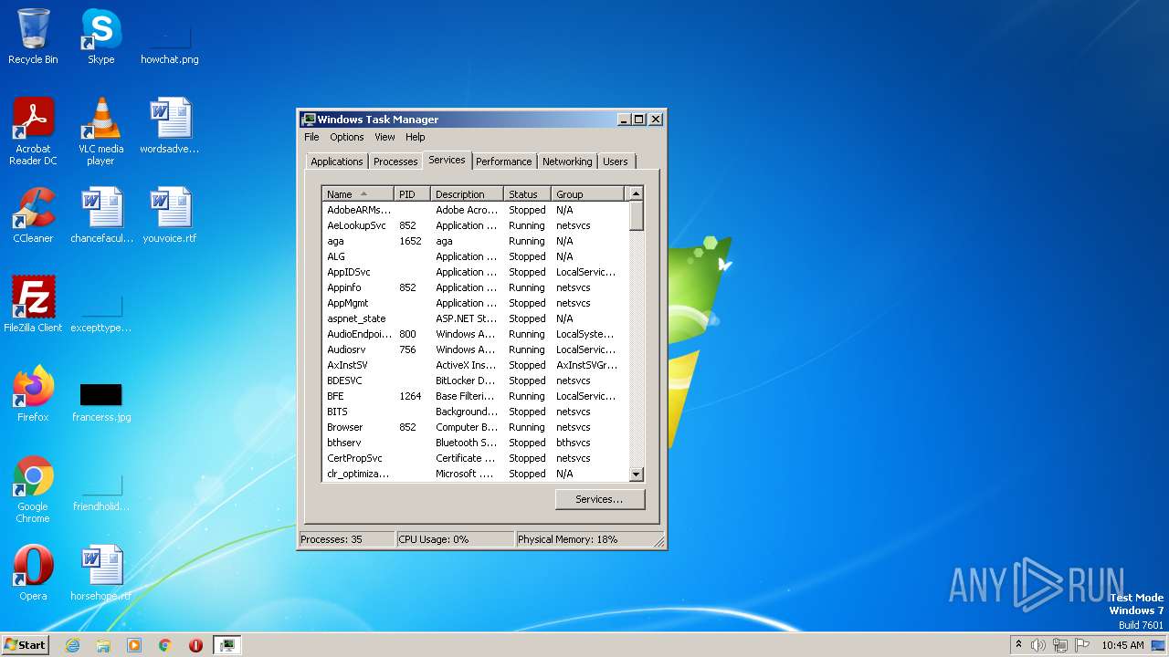Click the services list scrollbar thumb
Viewport: 1169px width, 657px height.
[637, 216]
